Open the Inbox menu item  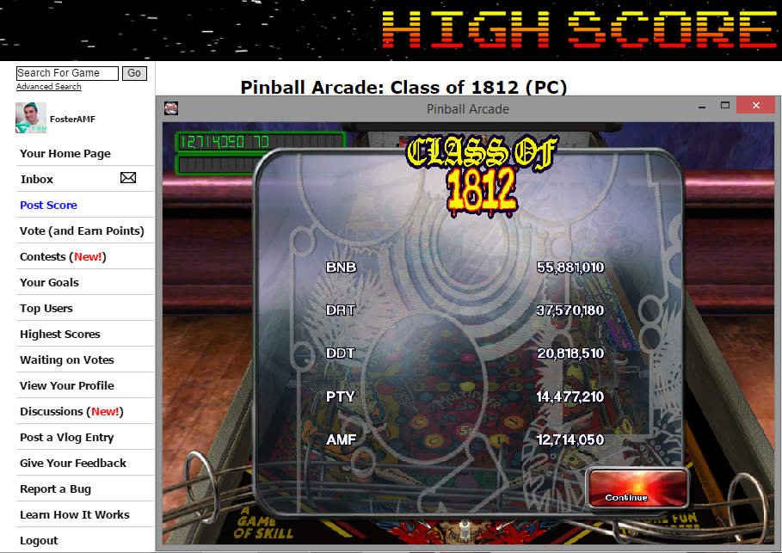pyautogui.click(x=36, y=179)
